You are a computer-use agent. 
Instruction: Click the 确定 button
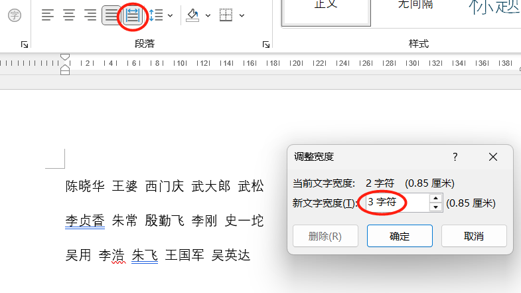[400, 236]
